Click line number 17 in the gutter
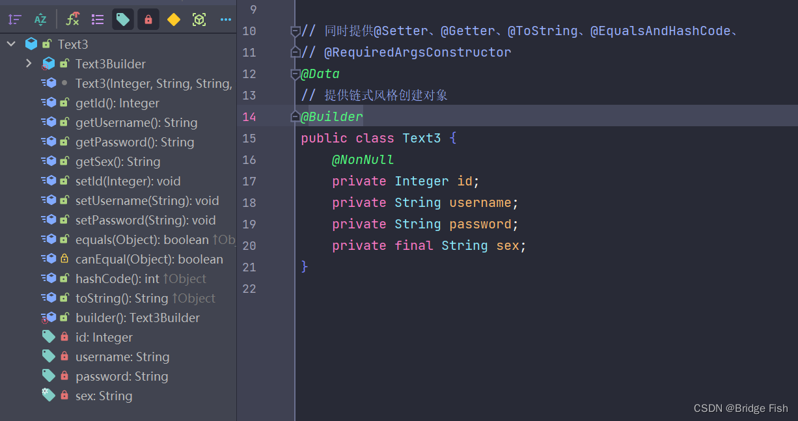This screenshot has height=421, width=798. click(x=249, y=181)
